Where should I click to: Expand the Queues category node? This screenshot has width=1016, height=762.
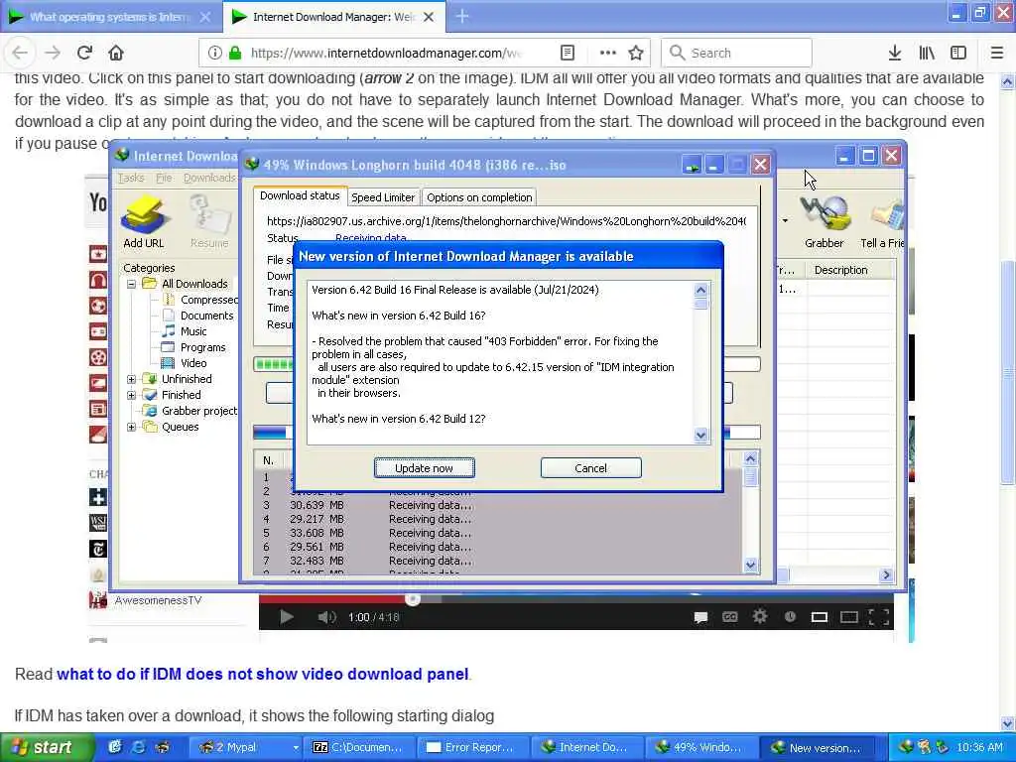coord(132,427)
